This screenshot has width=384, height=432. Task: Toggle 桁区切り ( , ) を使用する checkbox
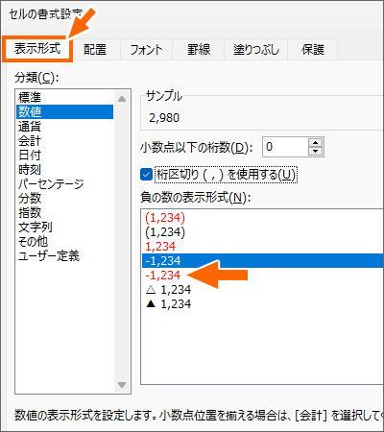coord(146,175)
